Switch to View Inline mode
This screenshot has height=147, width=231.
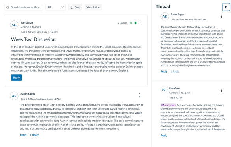coord(93,7)
